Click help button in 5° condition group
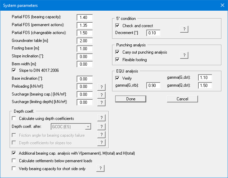Viewport: 228px width, 178px height. click(184, 29)
